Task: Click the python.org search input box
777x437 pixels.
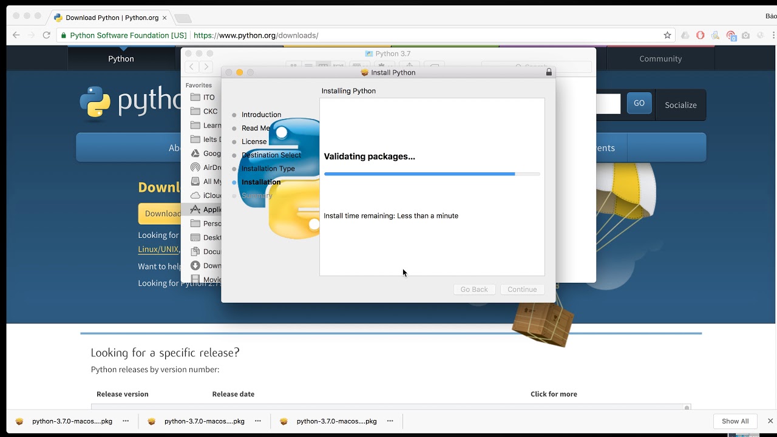Action: [608, 104]
